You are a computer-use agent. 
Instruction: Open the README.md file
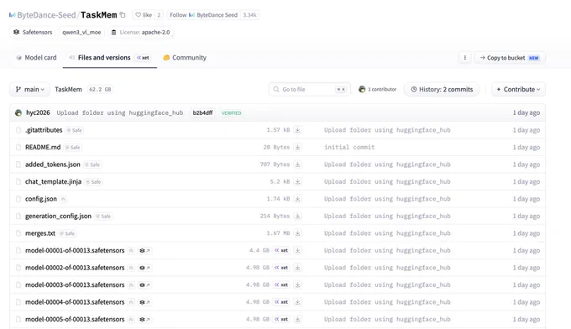point(43,147)
